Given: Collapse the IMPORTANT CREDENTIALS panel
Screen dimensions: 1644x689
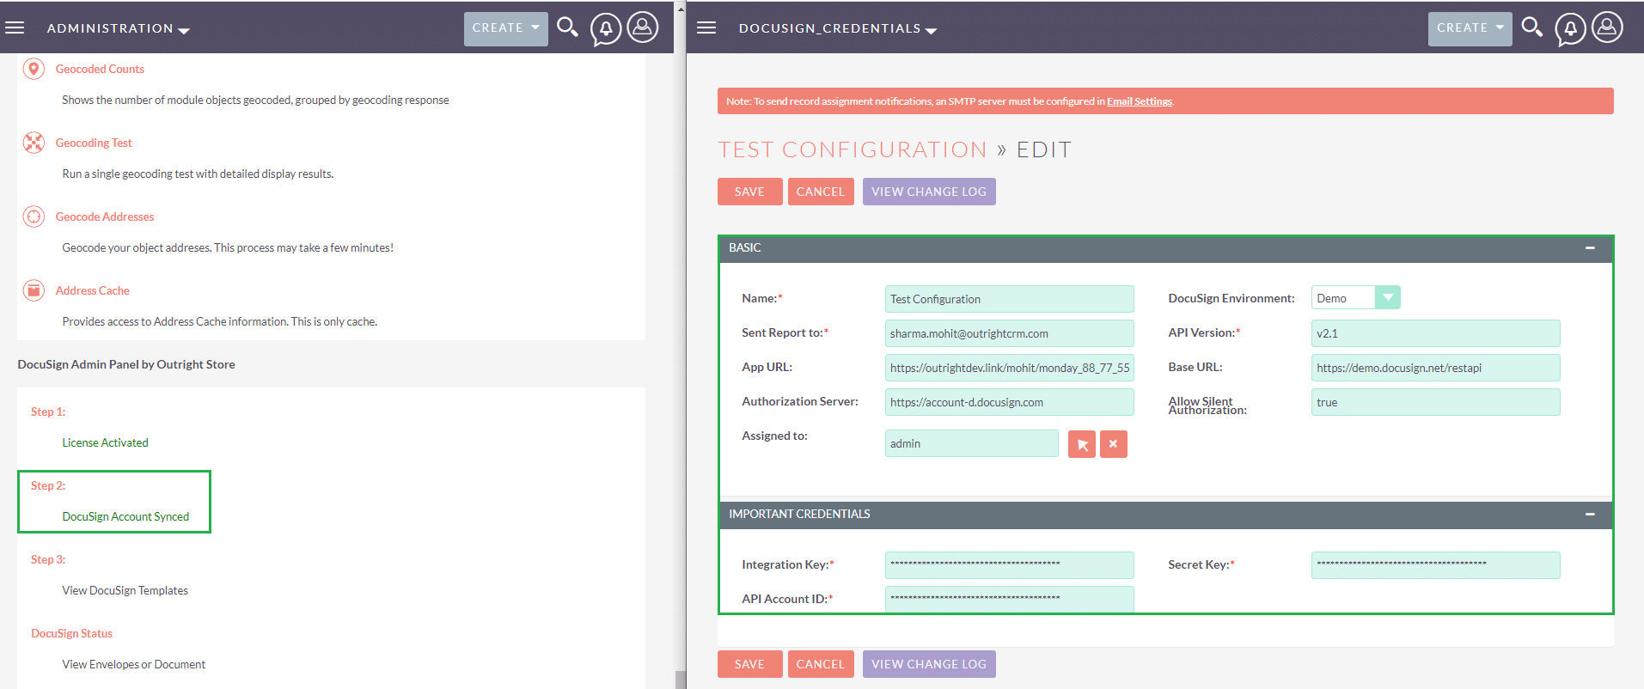Looking at the screenshot, I should pyautogui.click(x=1590, y=515).
